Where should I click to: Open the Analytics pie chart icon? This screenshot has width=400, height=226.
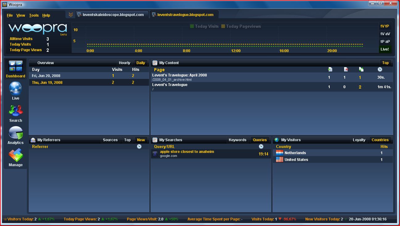[15, 133]
